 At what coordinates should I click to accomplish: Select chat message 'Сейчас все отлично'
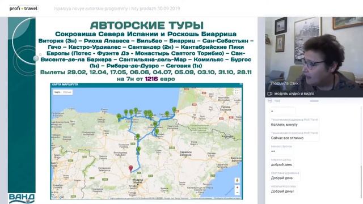point(287,138)
